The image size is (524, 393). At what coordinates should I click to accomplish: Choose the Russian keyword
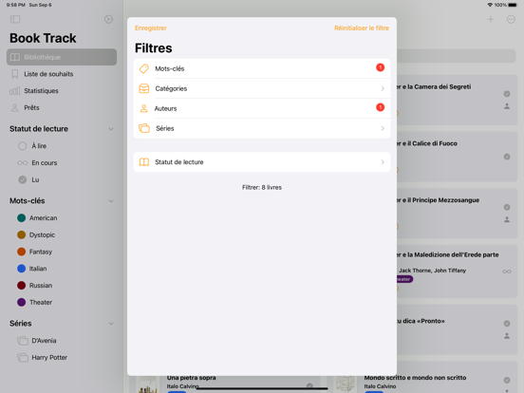[x=41, y=286]
